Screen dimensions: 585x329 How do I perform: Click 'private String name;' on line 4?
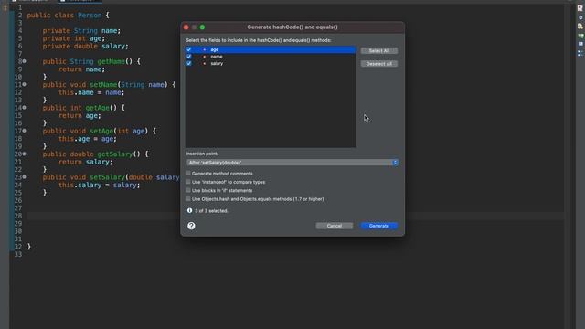81,30
